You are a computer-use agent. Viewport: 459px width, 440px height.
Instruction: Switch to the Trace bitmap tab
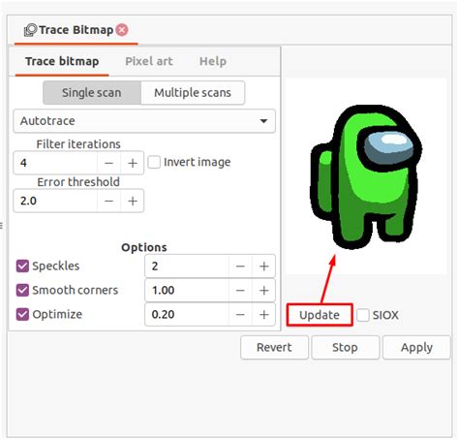(x=62, y=61)
